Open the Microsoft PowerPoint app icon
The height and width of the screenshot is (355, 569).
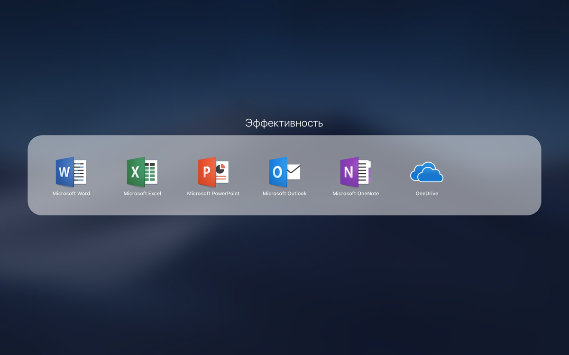[x=213, y=172]
